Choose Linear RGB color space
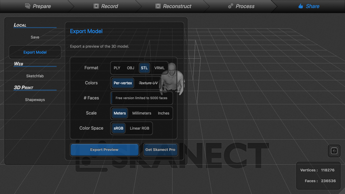 tap(140, 128)
